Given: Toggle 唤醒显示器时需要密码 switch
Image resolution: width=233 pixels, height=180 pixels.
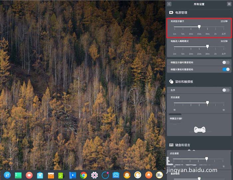Looking at the screenshot, I should coord(226,62).
